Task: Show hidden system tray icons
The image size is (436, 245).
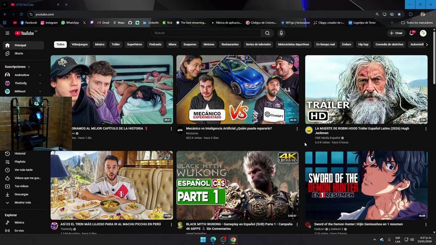Action: click(375, 240)
